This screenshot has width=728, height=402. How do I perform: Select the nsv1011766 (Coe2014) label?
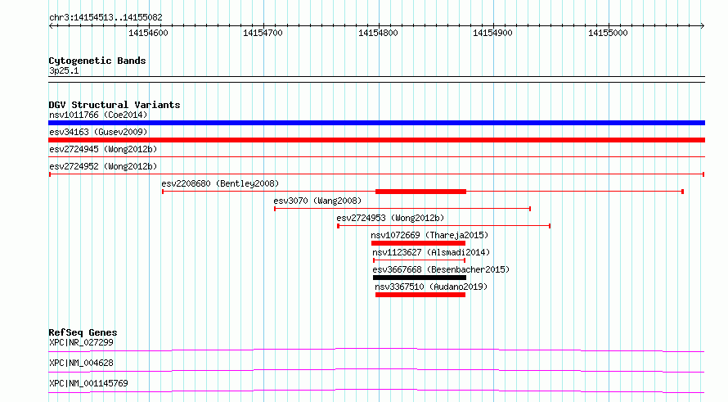pyautogui.click(x=98, y=115)
